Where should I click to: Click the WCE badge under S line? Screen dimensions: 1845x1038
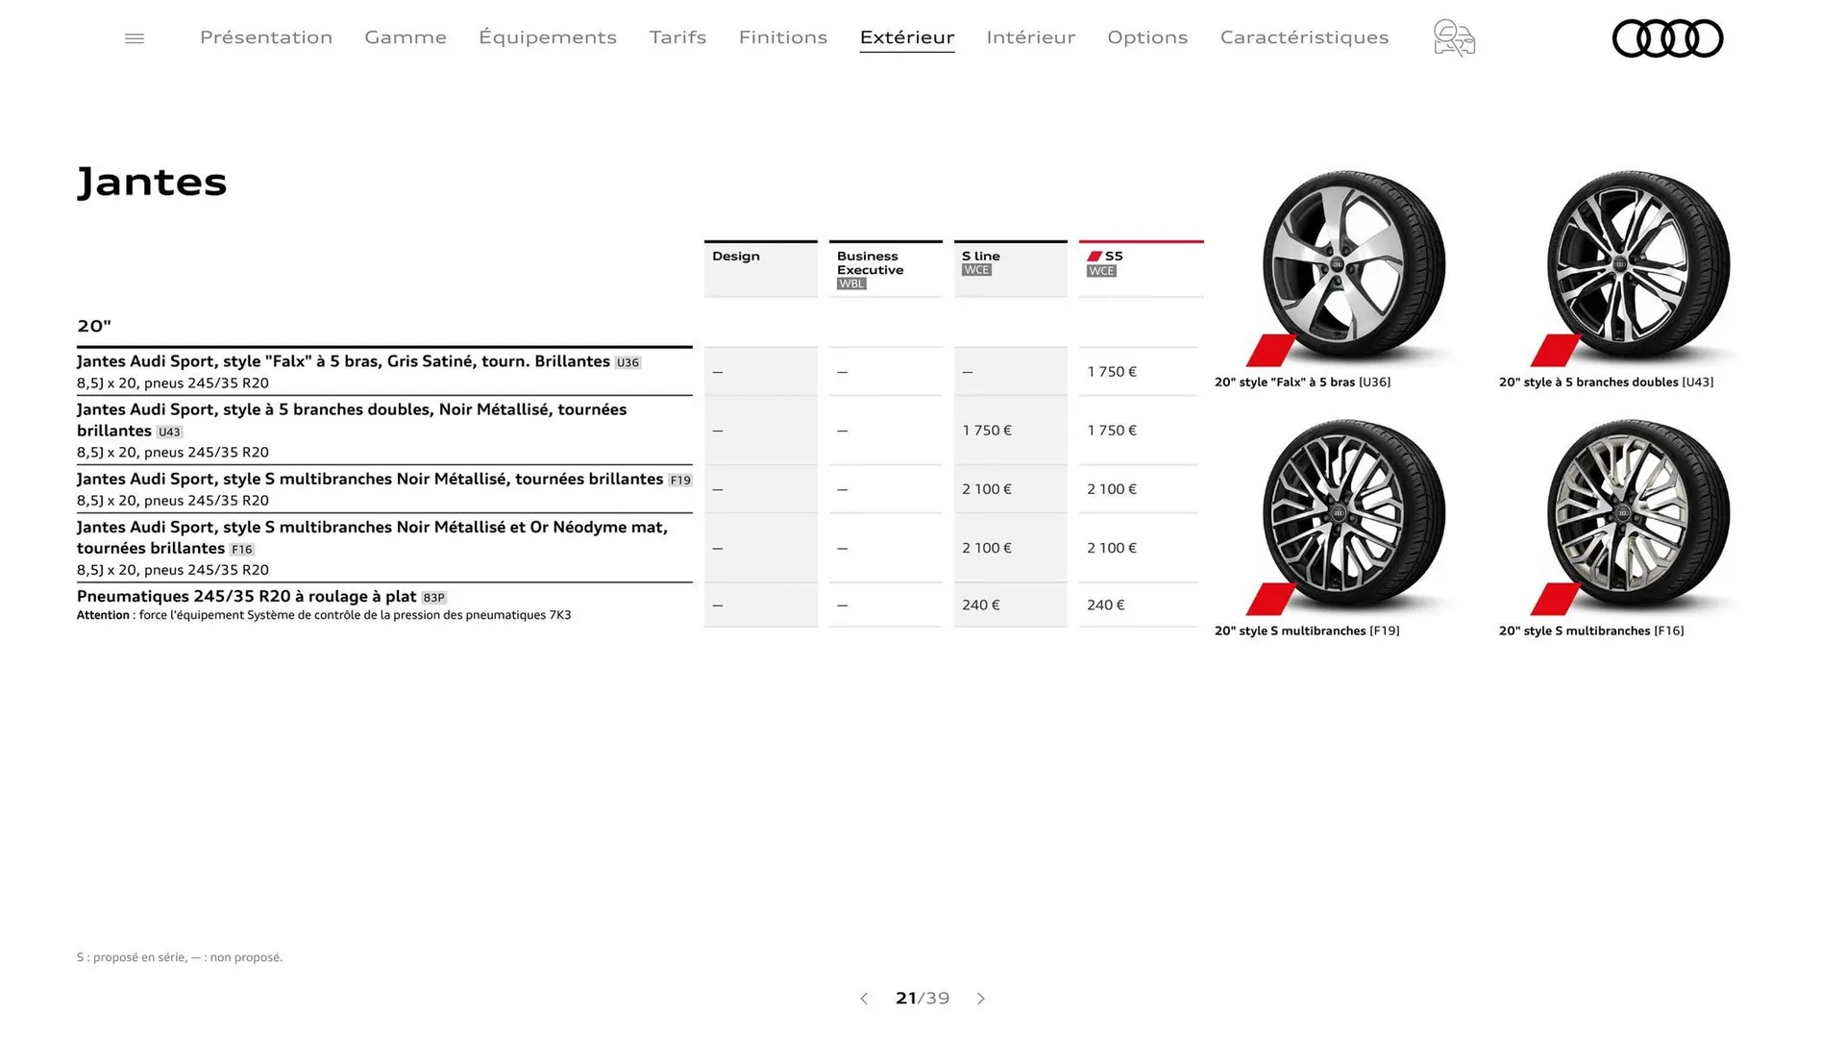(x=976, y=270)
